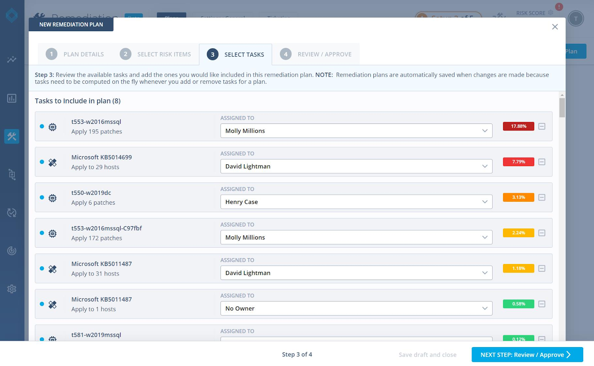Remove KB5014699 task using minus box

coord(542,162)
